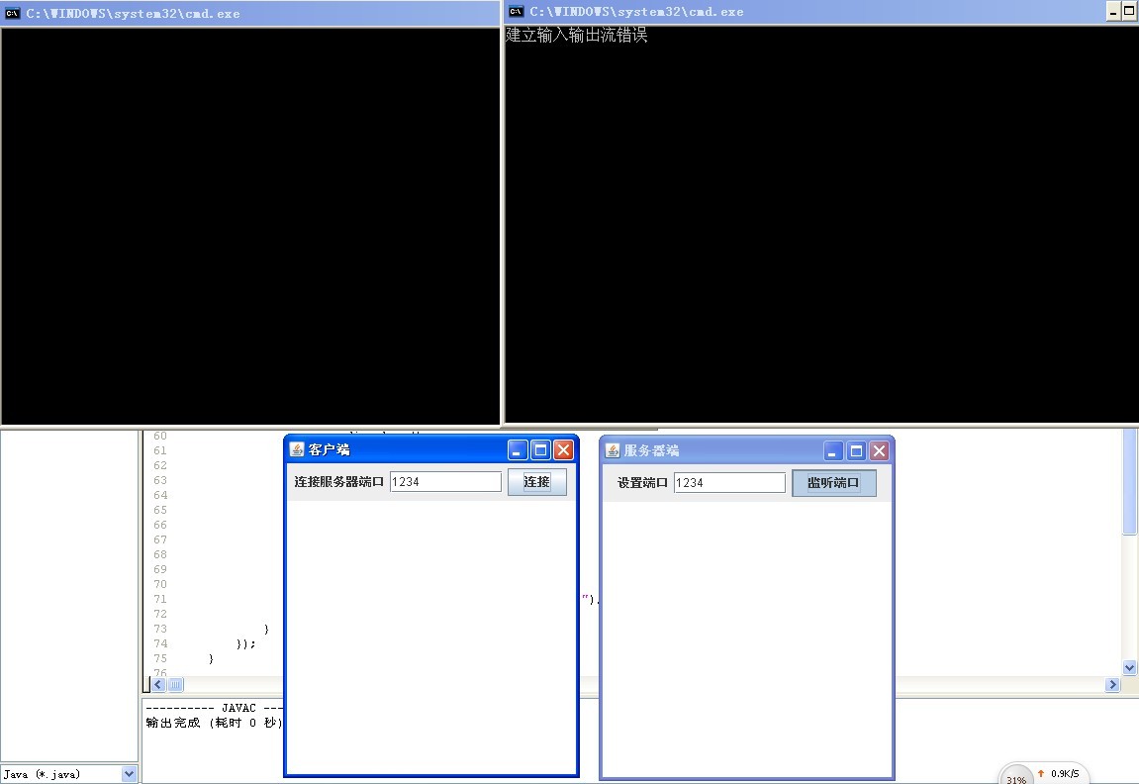This screenshot has height=784, width=1139.
Task: Focus the 连接服务器端口 input field
Action: (x=446, y=482)
